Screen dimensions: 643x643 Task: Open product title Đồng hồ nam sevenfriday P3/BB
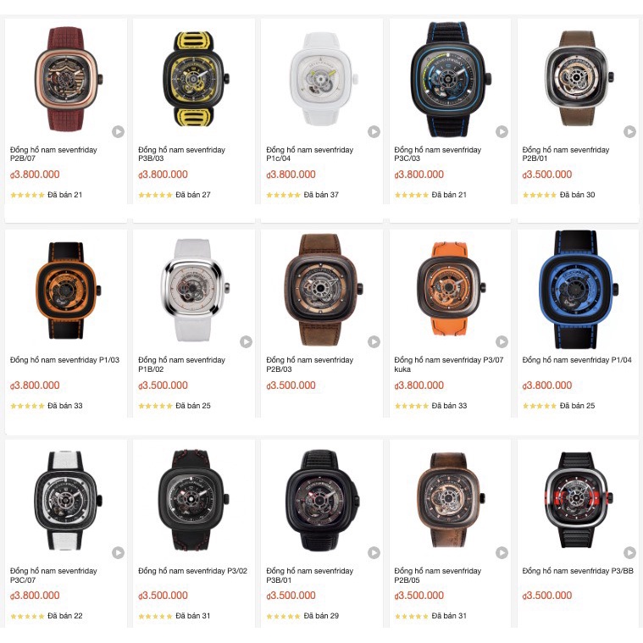[578, 571]
